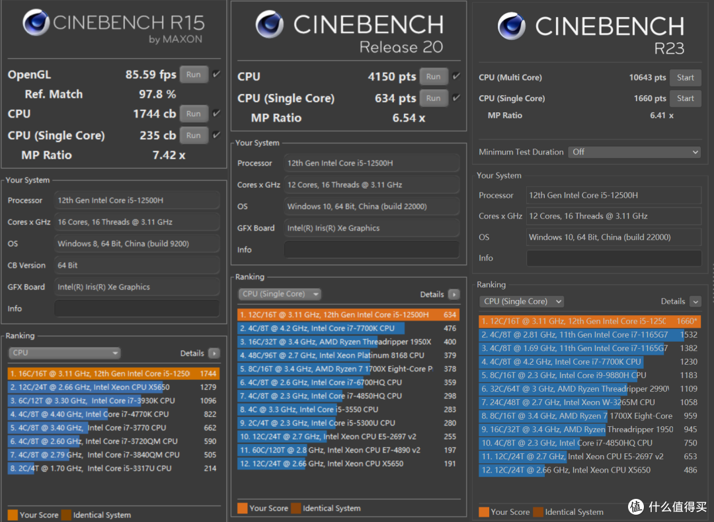
Task: Click the Info field in Cinebench R23
Action: coord(614,258)
